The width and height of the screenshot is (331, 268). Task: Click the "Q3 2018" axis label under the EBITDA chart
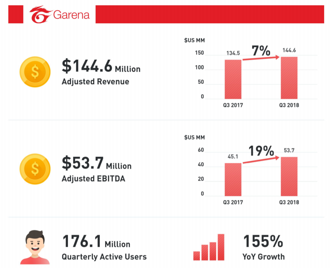click(x=289, y=202)
